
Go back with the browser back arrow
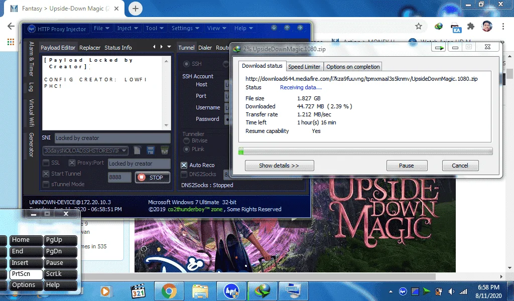(x=11, y=26)
